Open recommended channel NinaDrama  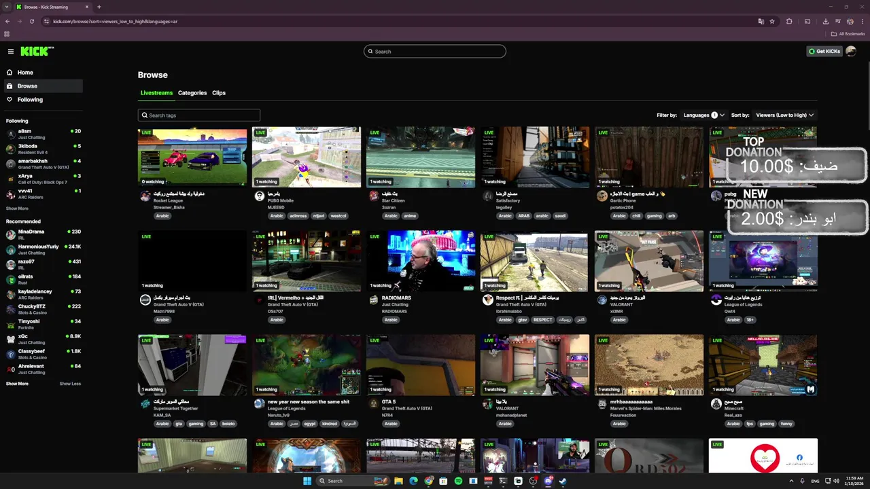(43, 234)
